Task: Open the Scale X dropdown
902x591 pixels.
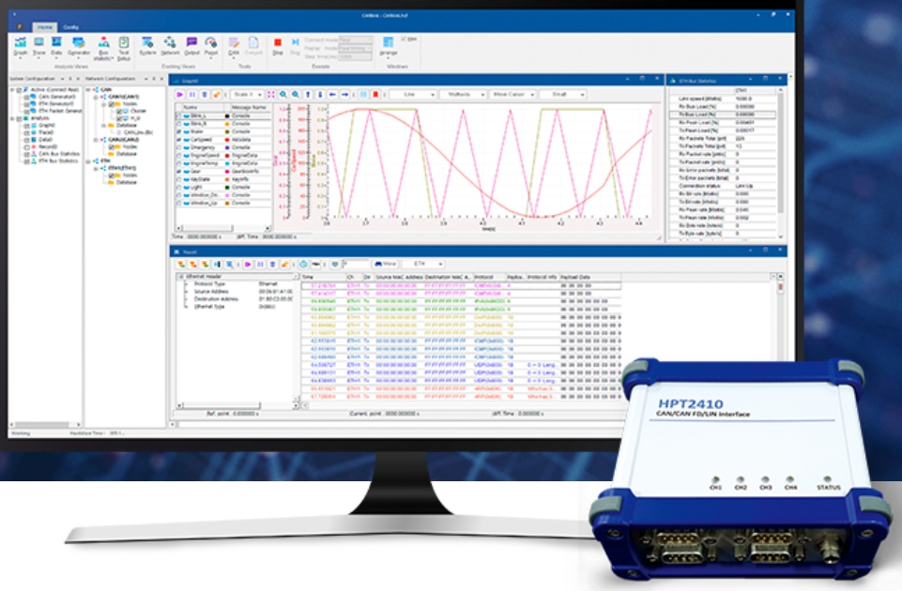Action: point(247,95)
